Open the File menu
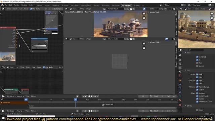The image size is (215, 121). [6, 5]
